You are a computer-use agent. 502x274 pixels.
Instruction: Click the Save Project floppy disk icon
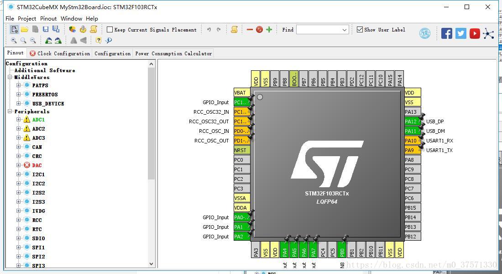(46, 30)
